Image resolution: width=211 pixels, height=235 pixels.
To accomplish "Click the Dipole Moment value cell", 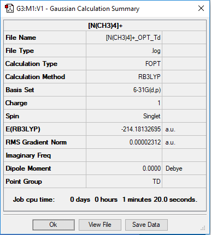I will (x=124, y=168).
